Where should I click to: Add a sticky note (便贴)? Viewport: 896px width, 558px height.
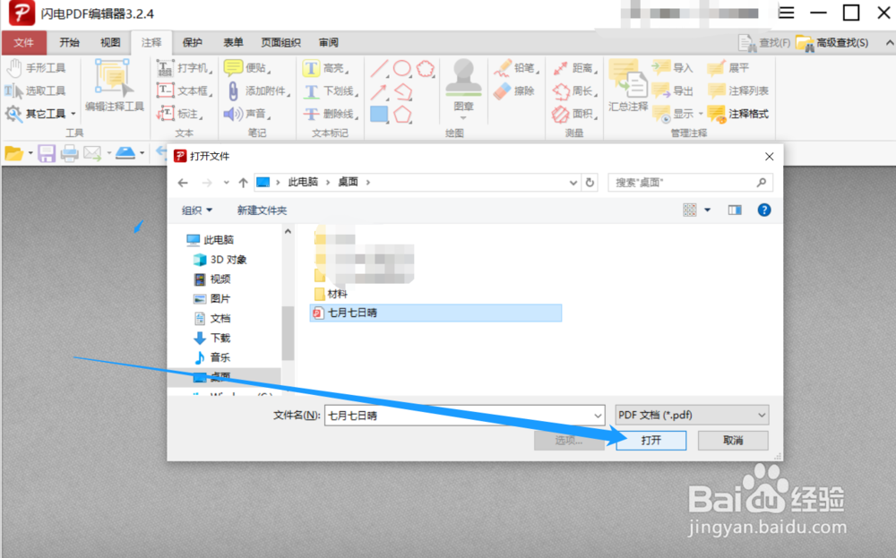[247, 68]
